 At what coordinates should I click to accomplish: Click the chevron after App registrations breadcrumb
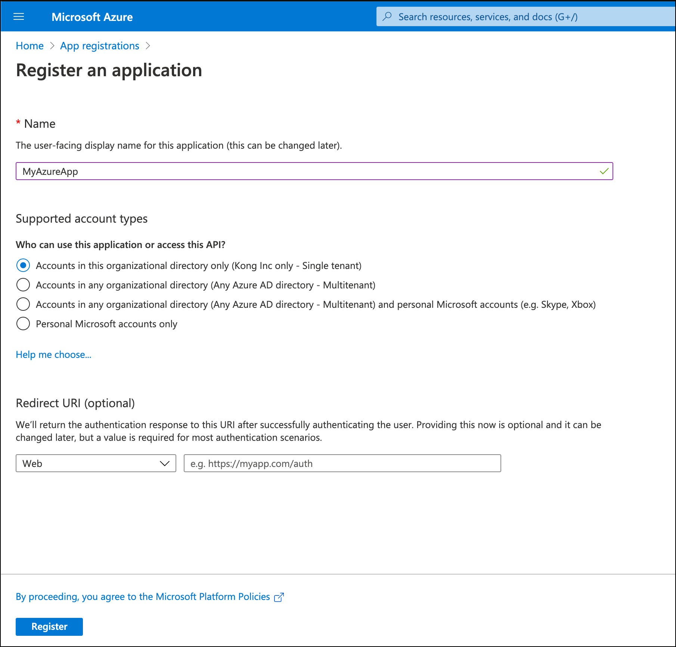(x=148, y=46)
